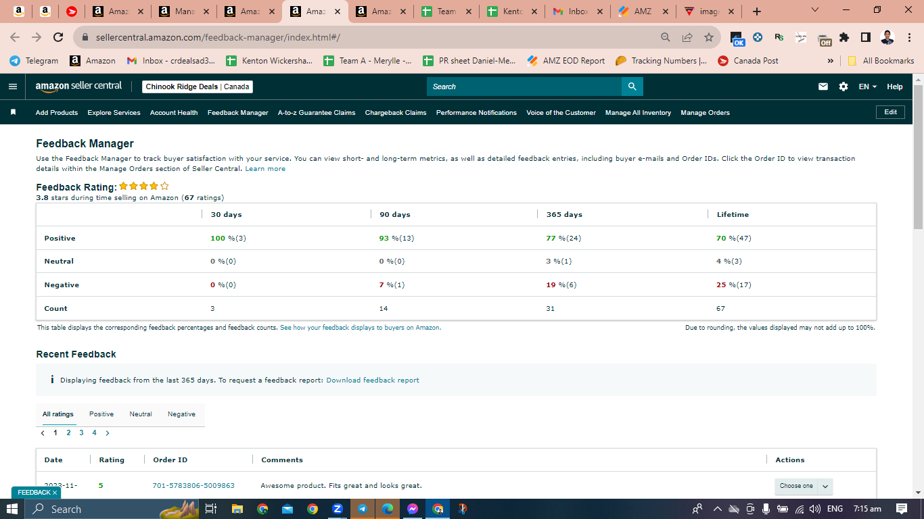Go back using browser back arrow
This screenshot has width=924, height=519.
[15, 37]
